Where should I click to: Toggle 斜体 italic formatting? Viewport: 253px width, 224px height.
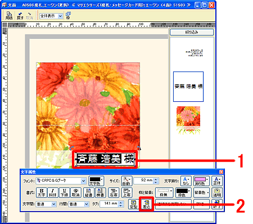(53, 192)
